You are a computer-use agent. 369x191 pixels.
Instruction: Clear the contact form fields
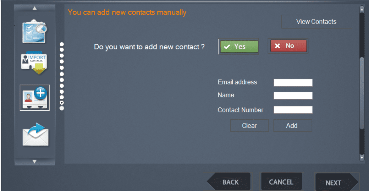[249, 125]
